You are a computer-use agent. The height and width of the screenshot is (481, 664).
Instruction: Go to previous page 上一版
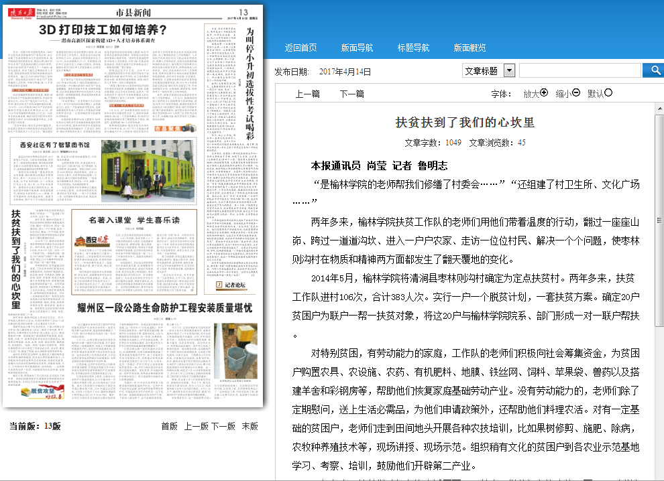[196, 426]
